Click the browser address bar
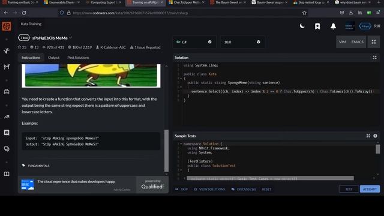This screenshot has height=216, width=384. 182,13
